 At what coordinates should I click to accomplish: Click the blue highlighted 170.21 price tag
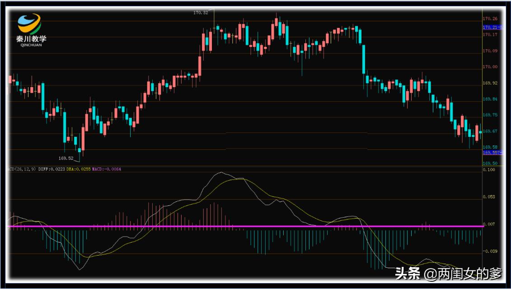[x=492, y=28]
